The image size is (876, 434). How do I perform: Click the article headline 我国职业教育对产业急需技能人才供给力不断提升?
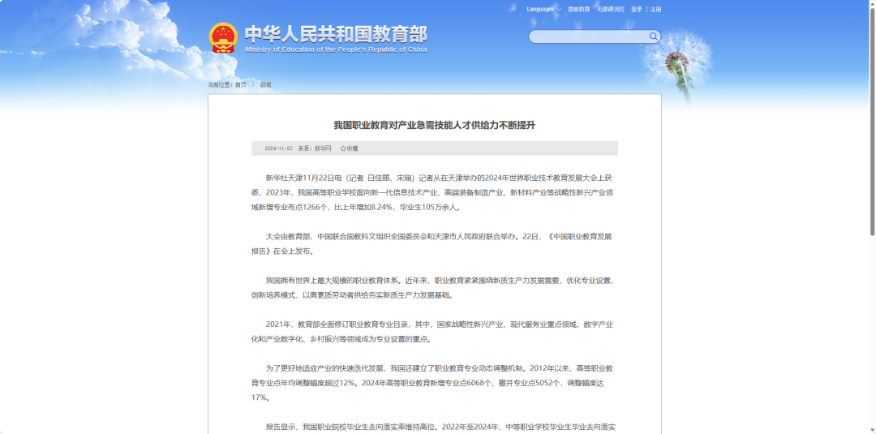[435, 125]
